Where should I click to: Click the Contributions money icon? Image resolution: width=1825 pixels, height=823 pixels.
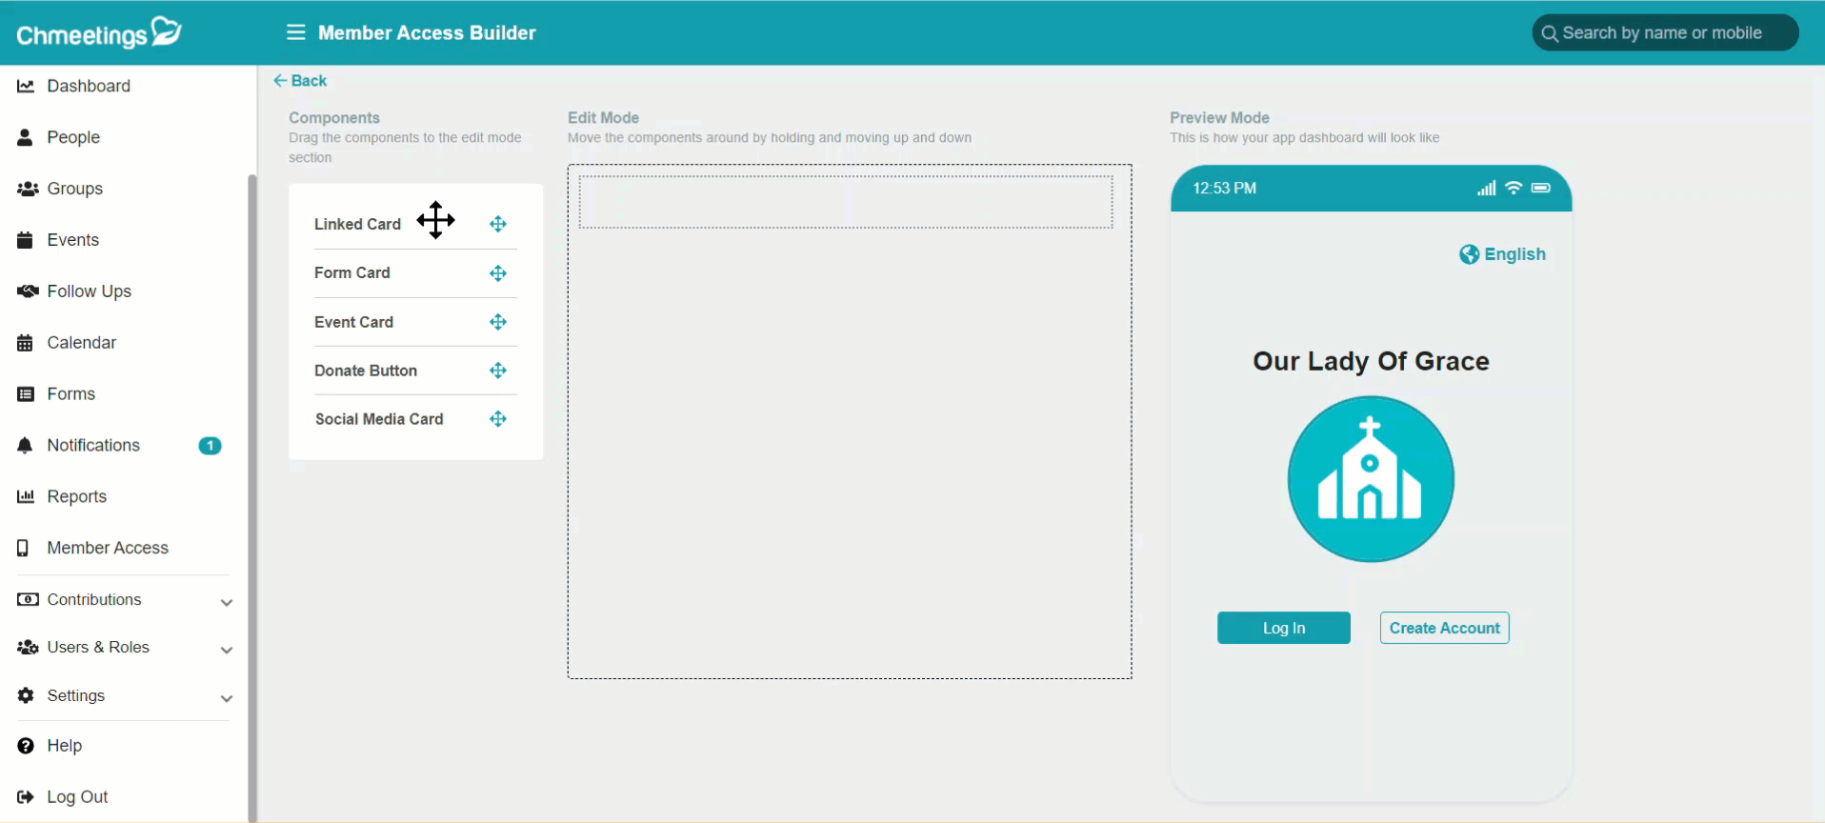pos(28,599)
